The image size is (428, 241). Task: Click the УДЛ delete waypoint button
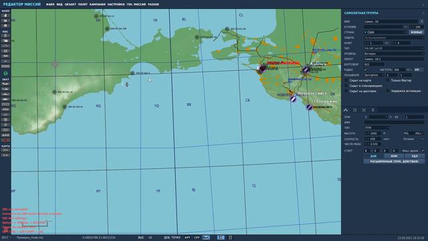pos(415,156)
